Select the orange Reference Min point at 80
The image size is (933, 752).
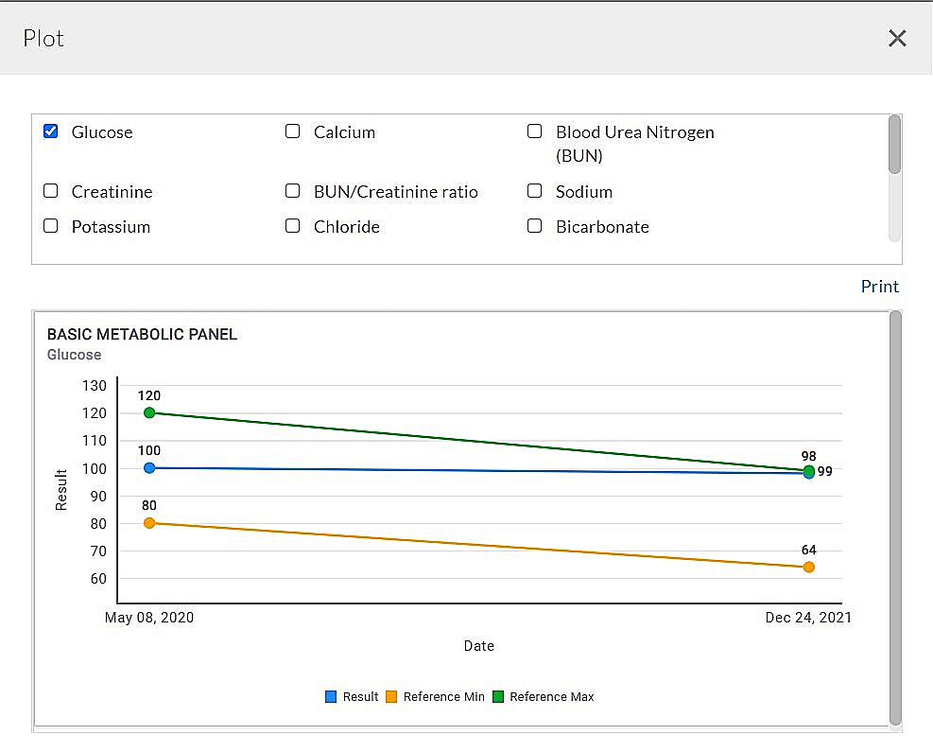pyautogui.click(x=149, y=523)
